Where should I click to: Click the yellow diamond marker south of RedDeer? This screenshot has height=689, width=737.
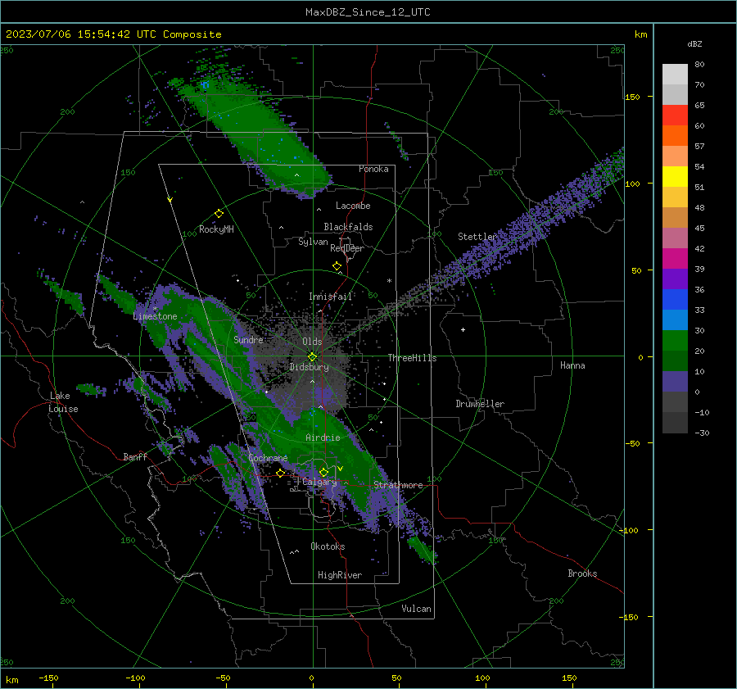(337, 266)
